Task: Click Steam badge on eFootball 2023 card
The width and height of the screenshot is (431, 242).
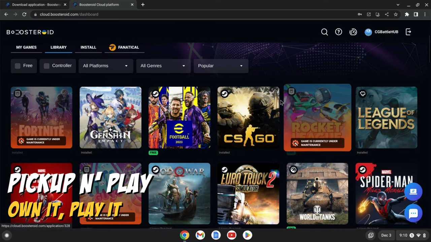Action: tap(156, 94)
